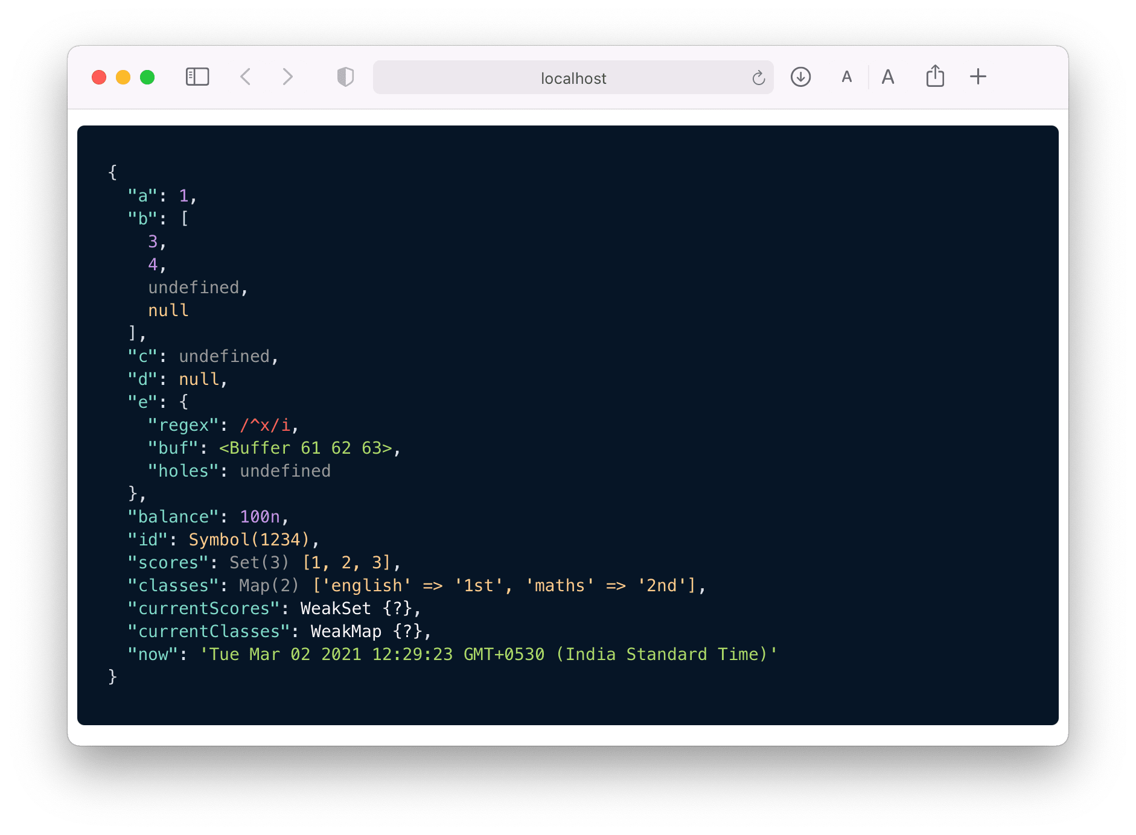This screenshot has height=835, width=1136.
Task: Close the Safari window with red button
Action: [x=99, y=77]
